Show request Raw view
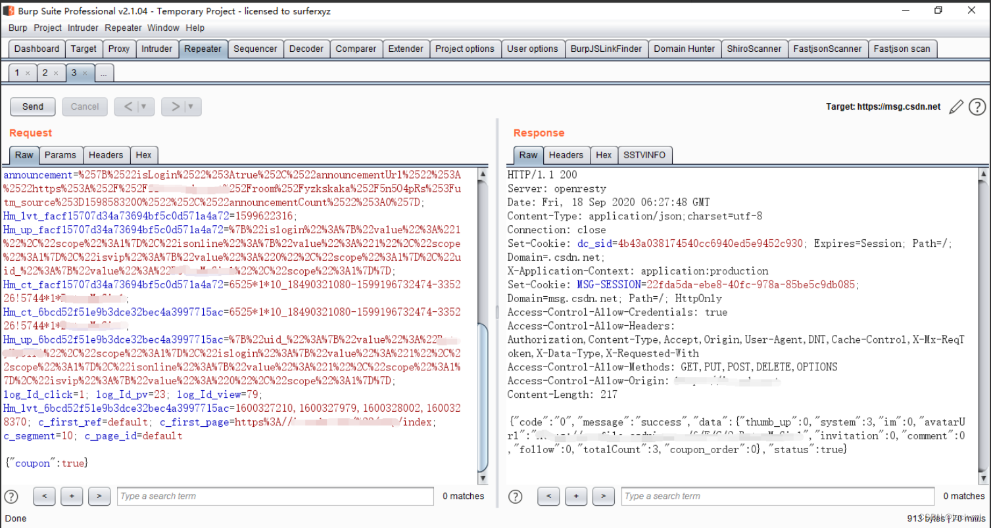This screenshot has height=528, width=991. point(24,155)
